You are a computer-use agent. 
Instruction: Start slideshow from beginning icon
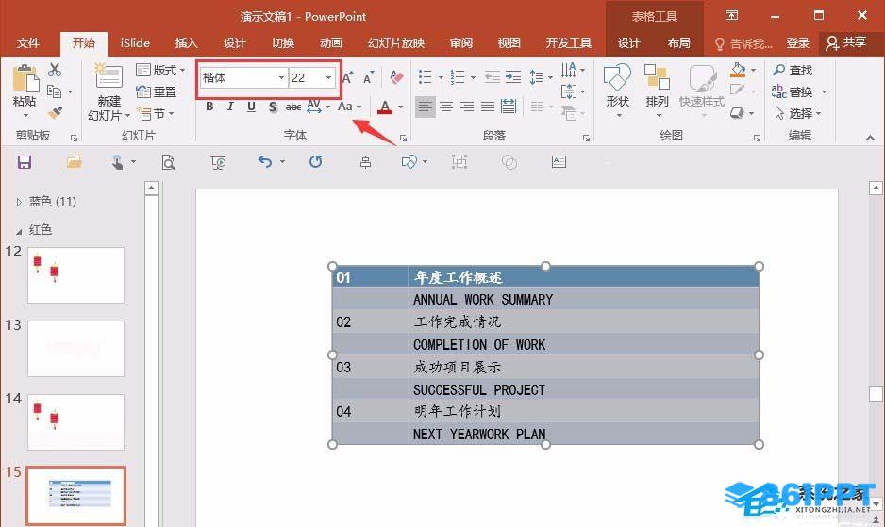coord(218,162)
